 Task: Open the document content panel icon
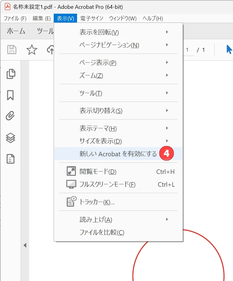click(x=11, y=159)
